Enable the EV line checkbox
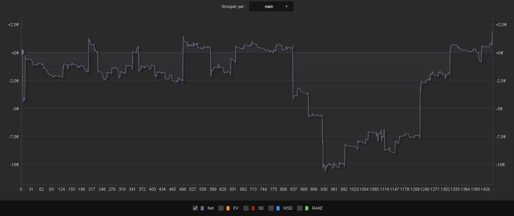Viewport: 514px width, 216px height. pyautogui.click(x=221, y=208)
